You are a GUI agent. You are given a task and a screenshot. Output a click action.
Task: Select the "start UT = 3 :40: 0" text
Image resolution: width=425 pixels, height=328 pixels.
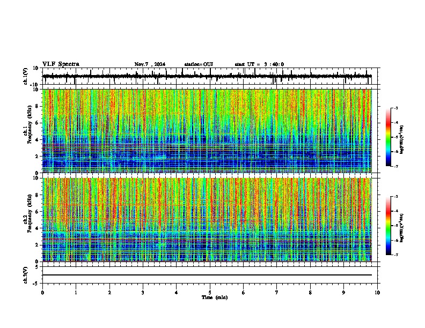pos(259,64)
